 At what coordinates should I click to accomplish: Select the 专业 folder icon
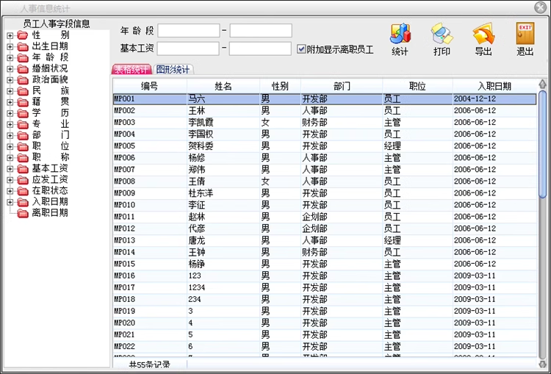[23, 124]
